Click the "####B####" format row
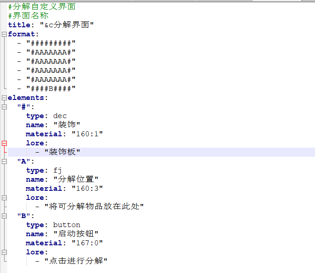 50,89
